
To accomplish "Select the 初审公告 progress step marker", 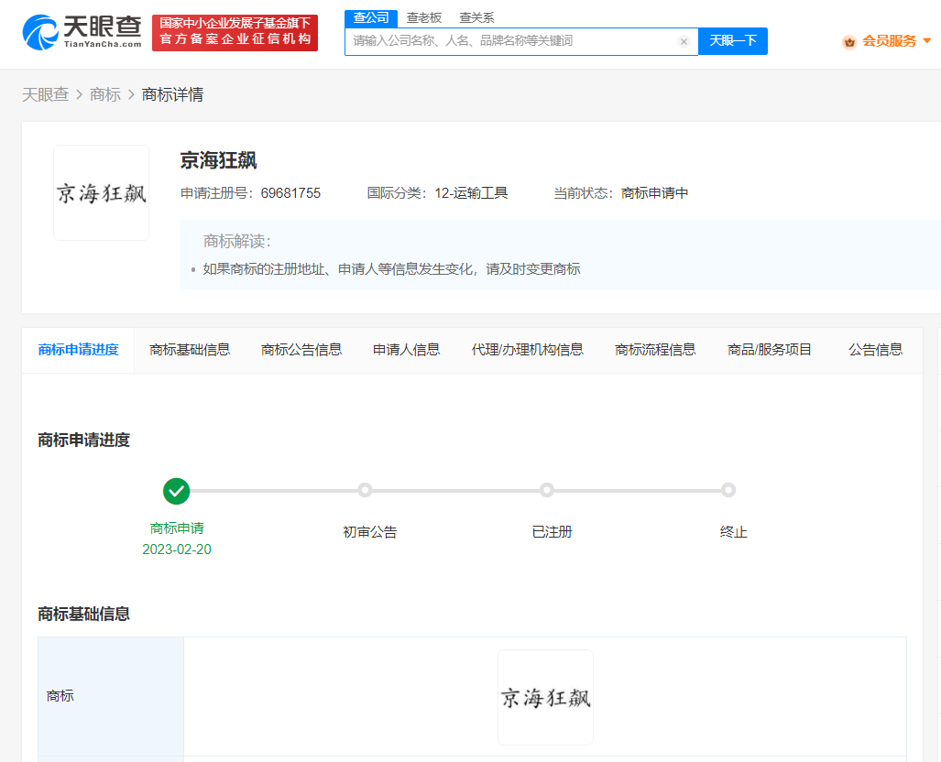I will pos(365,490).
